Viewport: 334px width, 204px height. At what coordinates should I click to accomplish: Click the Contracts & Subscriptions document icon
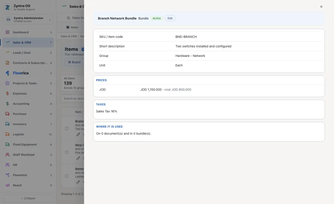coord(7,63)
